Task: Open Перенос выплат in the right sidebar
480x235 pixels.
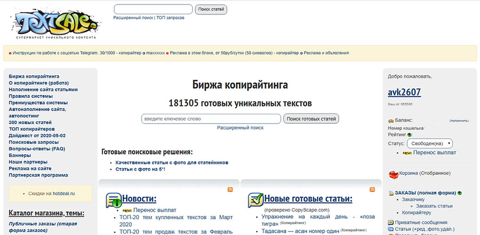Action: click(435, 152)
